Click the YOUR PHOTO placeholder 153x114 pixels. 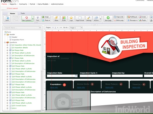pyautogui.click(x=68, y=101)
